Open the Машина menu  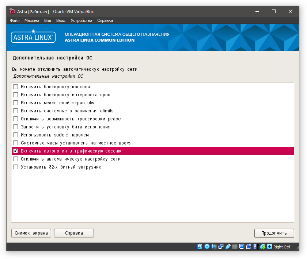click(x=32, y=20)
